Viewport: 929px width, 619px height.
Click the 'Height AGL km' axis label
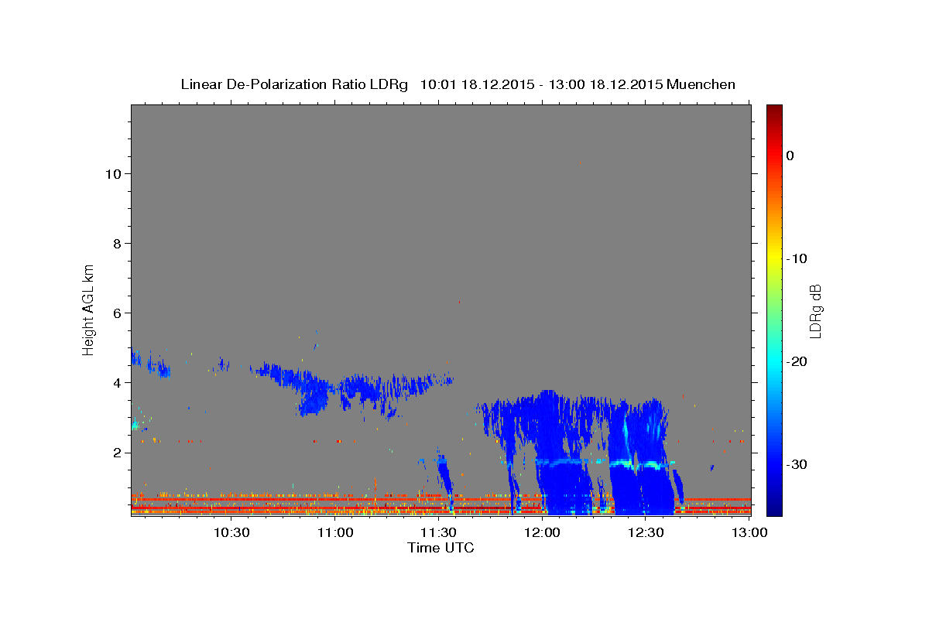[x=89, y=309]
